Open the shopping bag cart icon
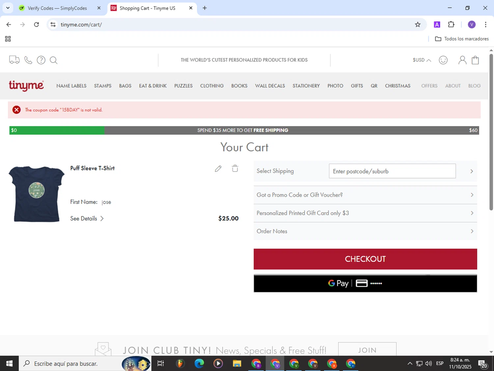Screen dimensions: 494x371 point(475,60)
